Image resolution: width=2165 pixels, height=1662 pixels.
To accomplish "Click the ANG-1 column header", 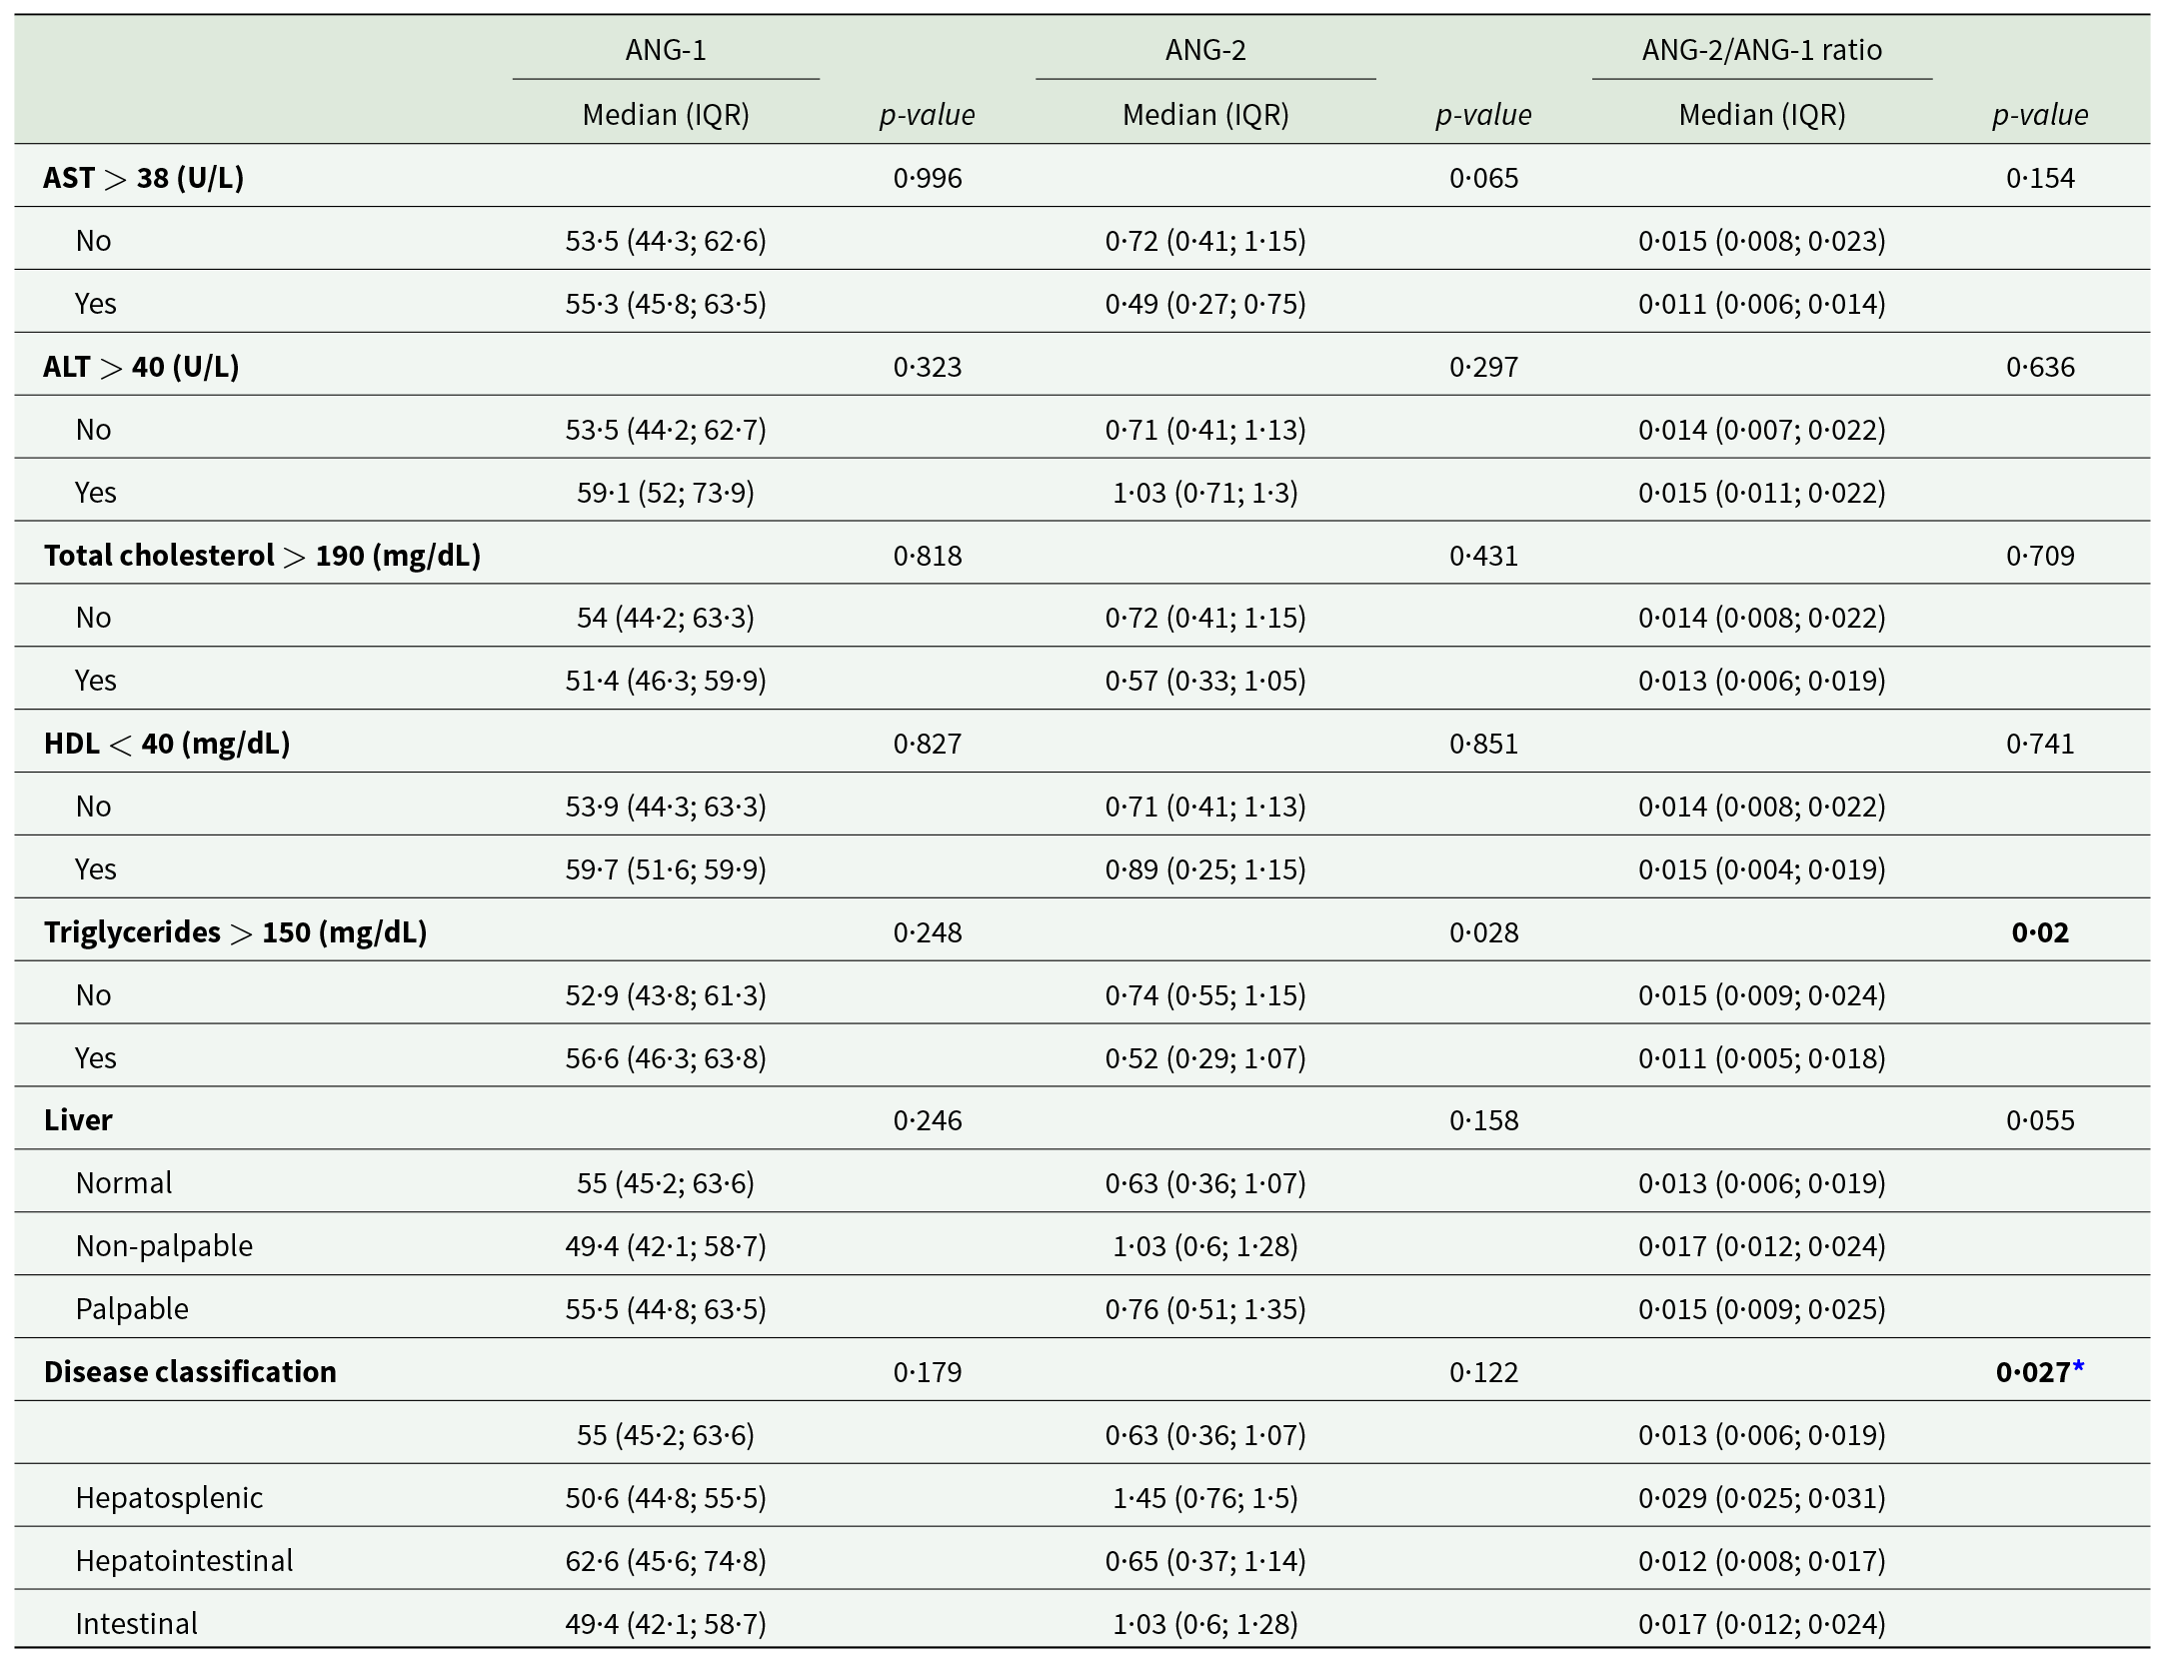I will tap(666, 50).
